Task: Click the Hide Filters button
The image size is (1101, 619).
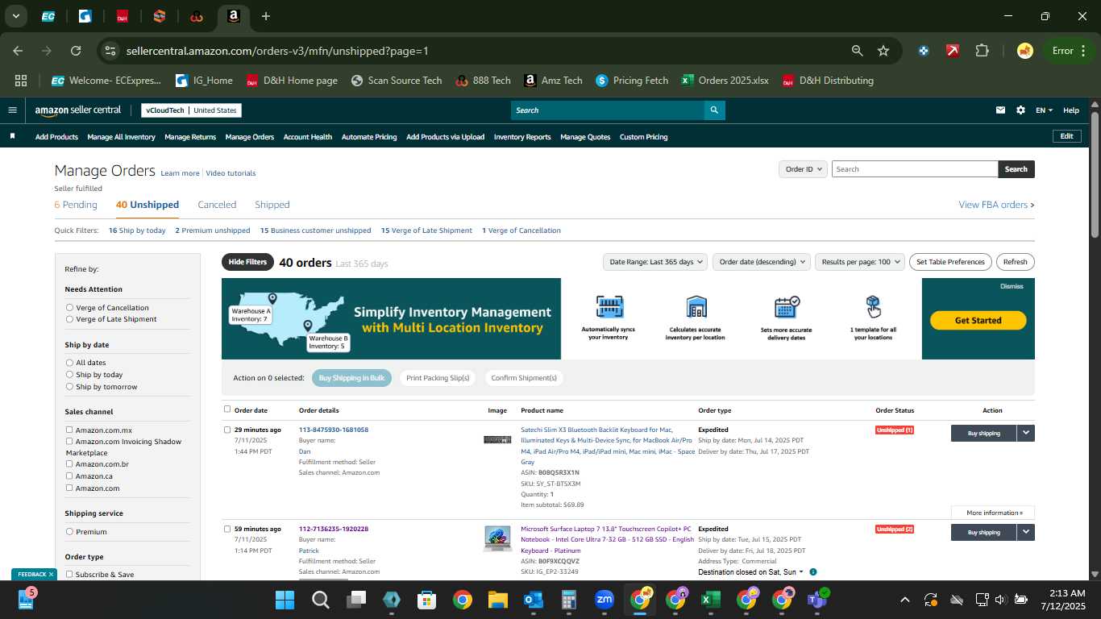Action: pyautogui.click(x=247, y=262)
